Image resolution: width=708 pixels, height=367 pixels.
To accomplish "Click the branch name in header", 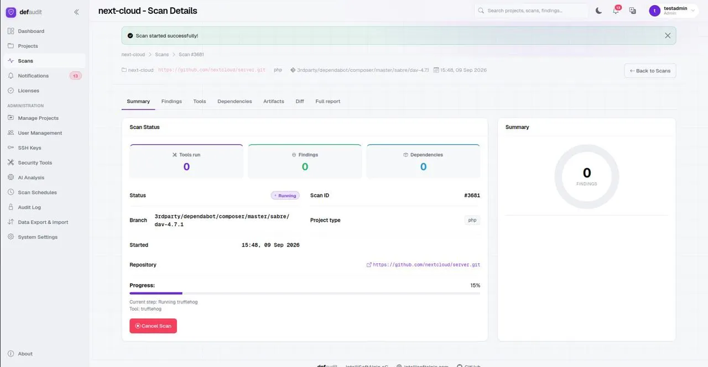I will (x=363, y=70).
